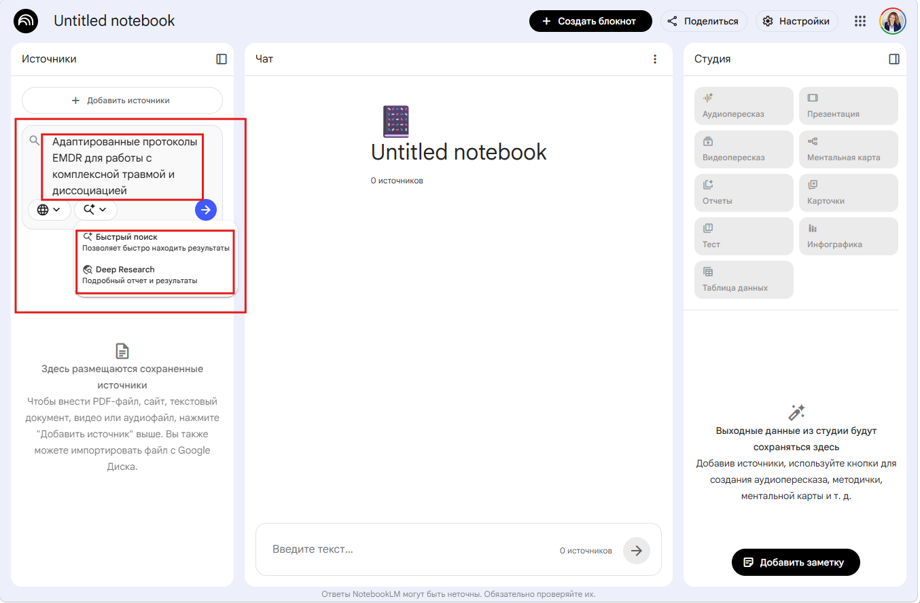
Task: Generate an Инфографика
Action: coord(849,236)
